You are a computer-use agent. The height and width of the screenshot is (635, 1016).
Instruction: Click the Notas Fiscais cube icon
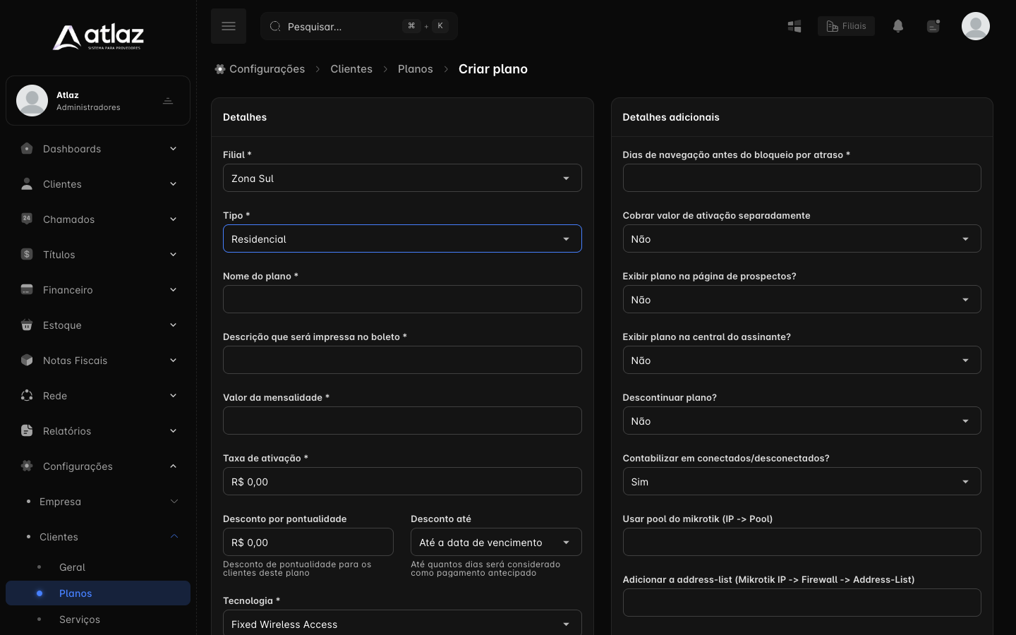pyautogui.click(x=27, y=360)
